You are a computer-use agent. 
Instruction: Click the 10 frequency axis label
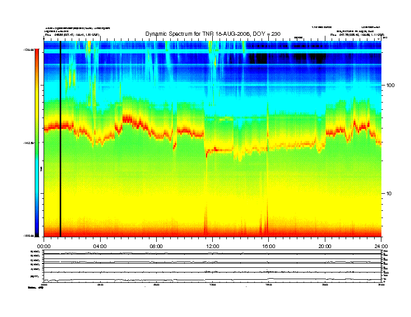(389, 194)
